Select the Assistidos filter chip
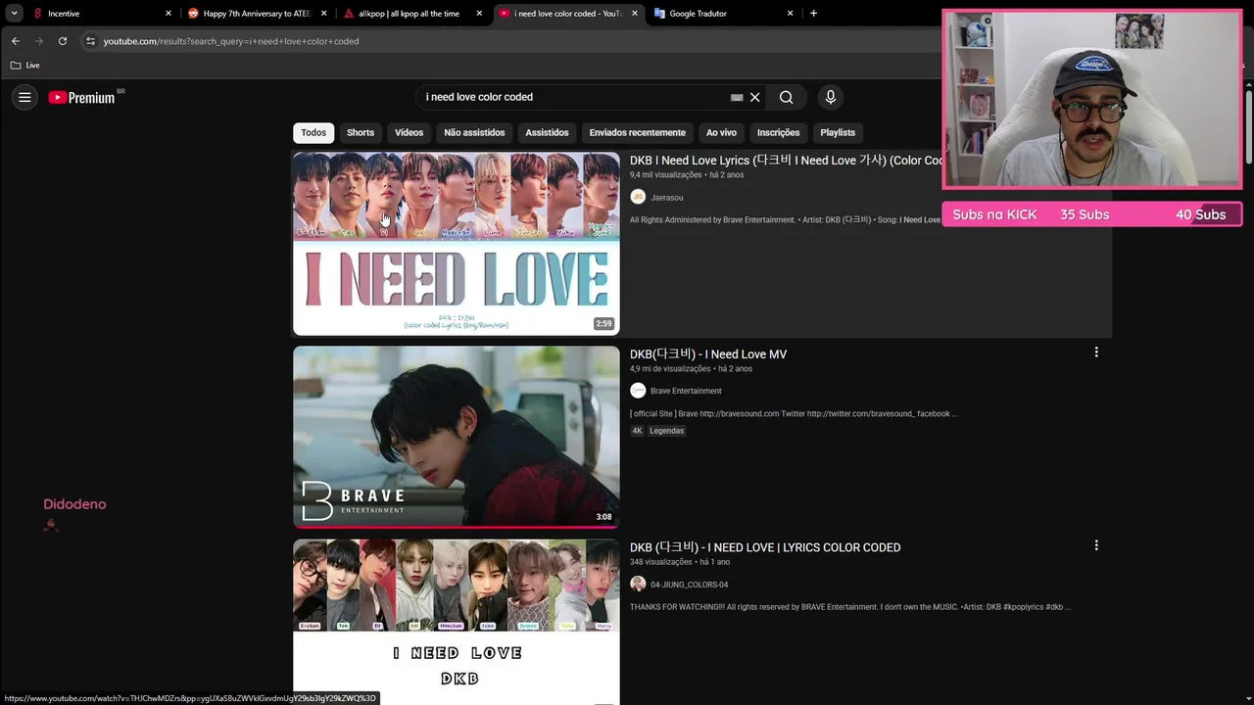The image size is (1254, 705). [x=547, y=132]
